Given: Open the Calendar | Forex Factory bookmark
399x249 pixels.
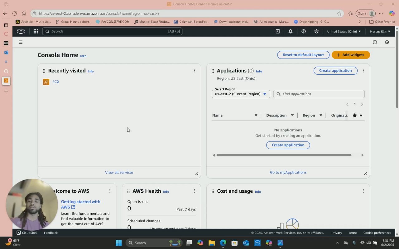Looking at the screenshot, I should click(x=192, y=22).
